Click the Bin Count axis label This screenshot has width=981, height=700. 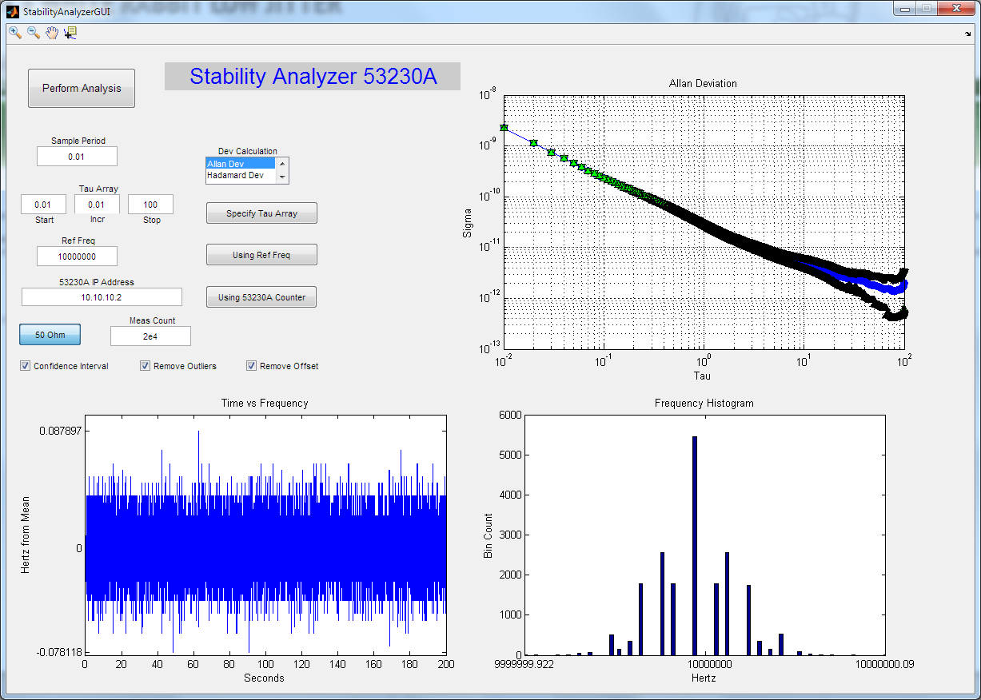click(489, 535)
